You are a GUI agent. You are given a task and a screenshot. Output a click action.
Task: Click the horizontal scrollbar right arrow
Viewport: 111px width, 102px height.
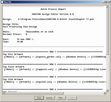tap(105, 93)
